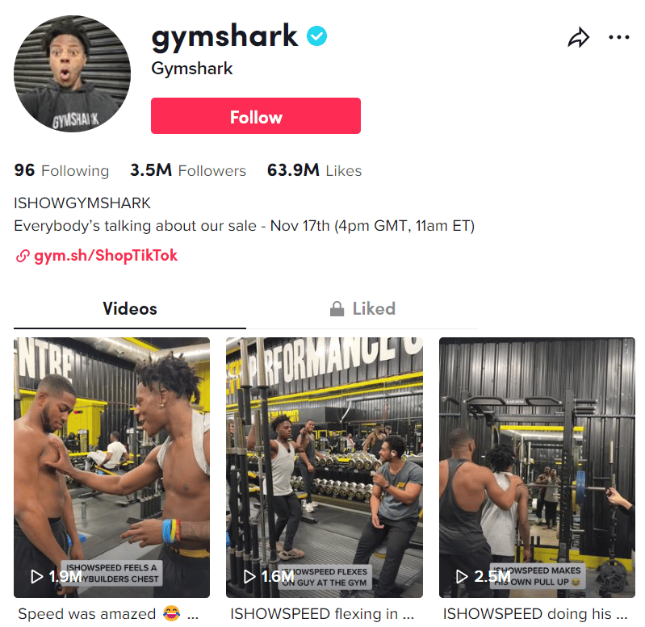Open the Gymshark profile picture
This screenshot has width=645, height=627.
72,74
